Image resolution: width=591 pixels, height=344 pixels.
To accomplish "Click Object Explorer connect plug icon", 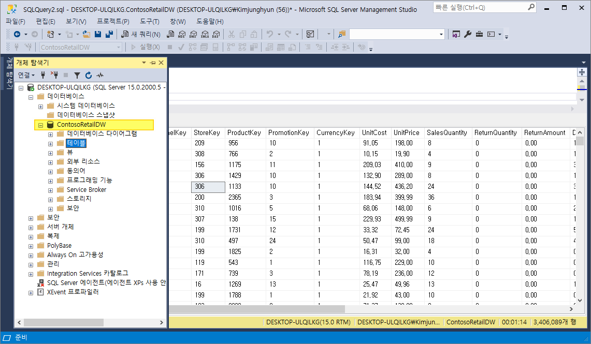I will tap(43, 76).
